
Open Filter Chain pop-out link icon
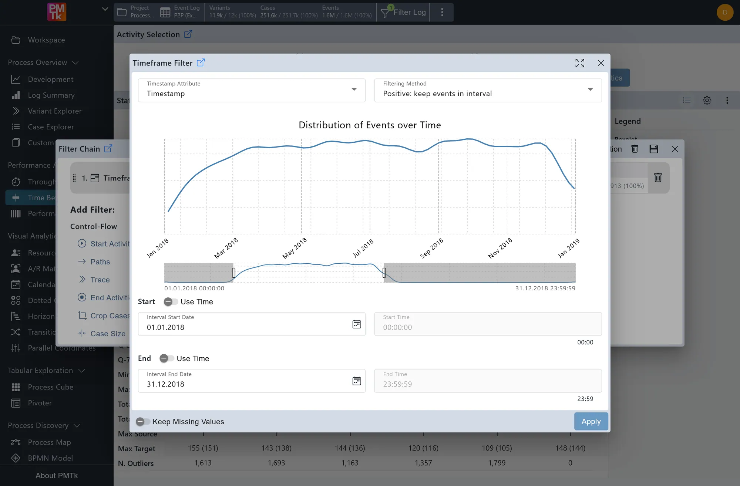click(x=108, y=148)
